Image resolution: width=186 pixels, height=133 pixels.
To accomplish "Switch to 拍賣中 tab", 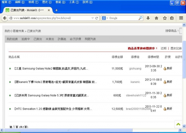I will 26,39.
